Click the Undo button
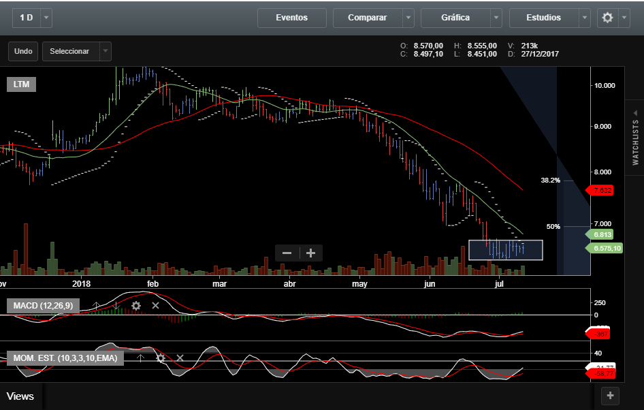The image size is (644, 410). 23,51
